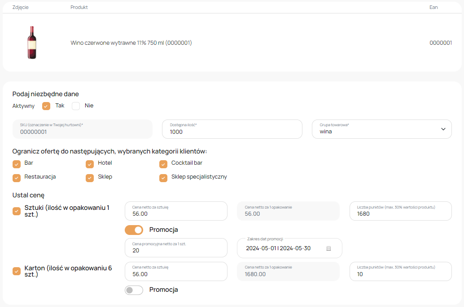The width and height of the screenshot is (464, 307).
Task: Click the Zakres dat promocji field
Action: pos(283,248)
